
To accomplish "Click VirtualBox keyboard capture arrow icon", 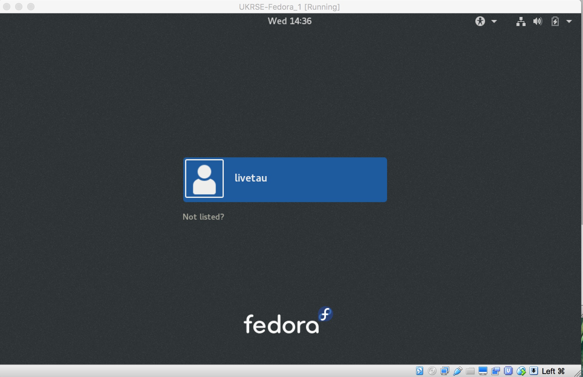I will coord(534,371).
